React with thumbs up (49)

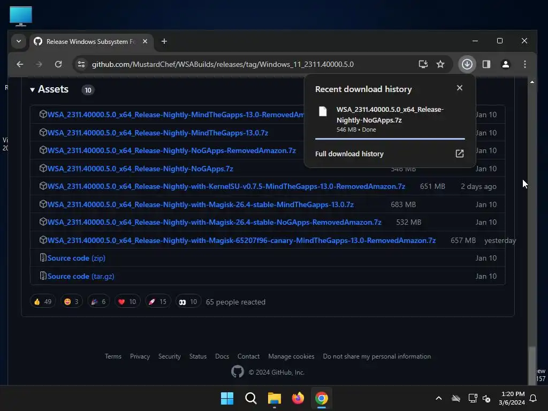(x=43, y=302)
